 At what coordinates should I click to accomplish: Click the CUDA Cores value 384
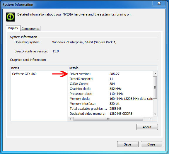[x=112, y=84]
